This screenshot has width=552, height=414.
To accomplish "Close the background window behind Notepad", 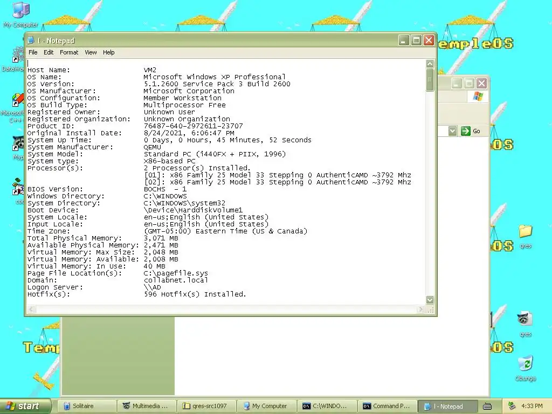I will [x=481, y=84].
